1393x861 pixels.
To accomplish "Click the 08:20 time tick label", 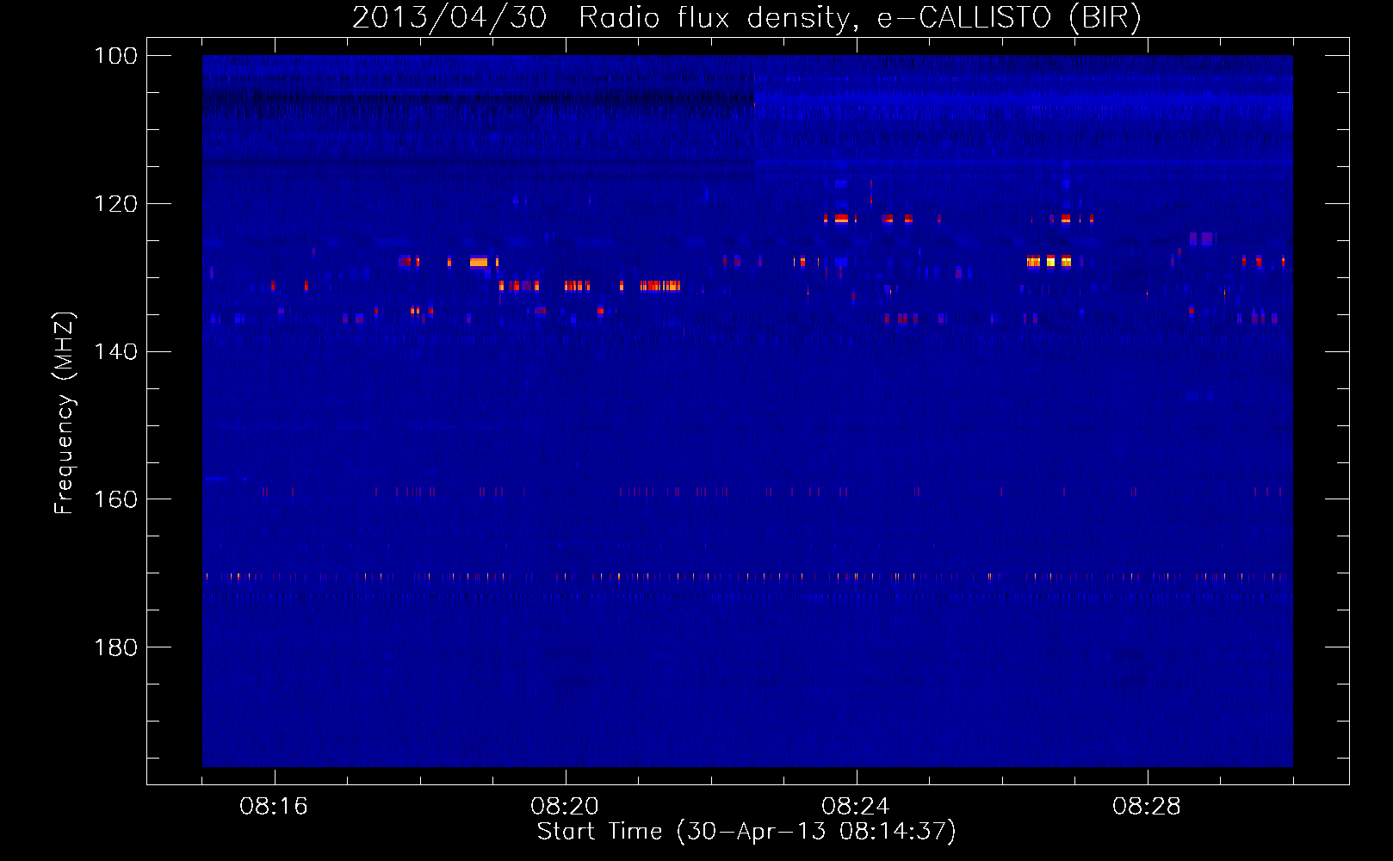I will pyautogui.click(x=565, y=807).
